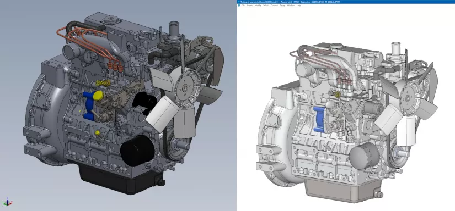Open the Perform menu
Screen dimensions: 455x211
[274, 5]
